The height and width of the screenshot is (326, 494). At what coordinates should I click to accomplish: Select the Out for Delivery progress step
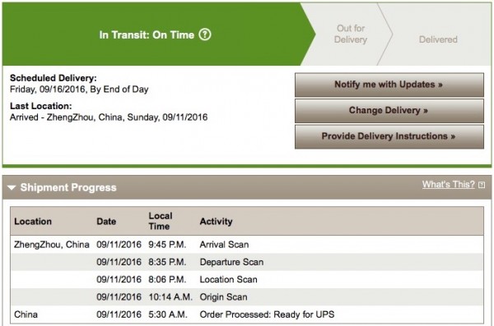click(x=351, y=34)
